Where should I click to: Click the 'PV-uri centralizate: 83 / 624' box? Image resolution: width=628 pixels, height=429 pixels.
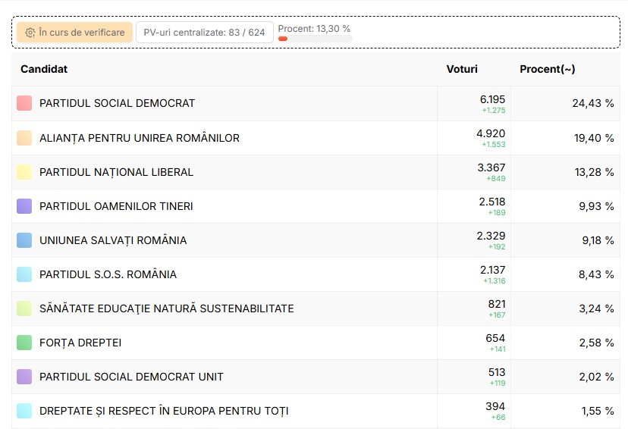click(204, 33)
